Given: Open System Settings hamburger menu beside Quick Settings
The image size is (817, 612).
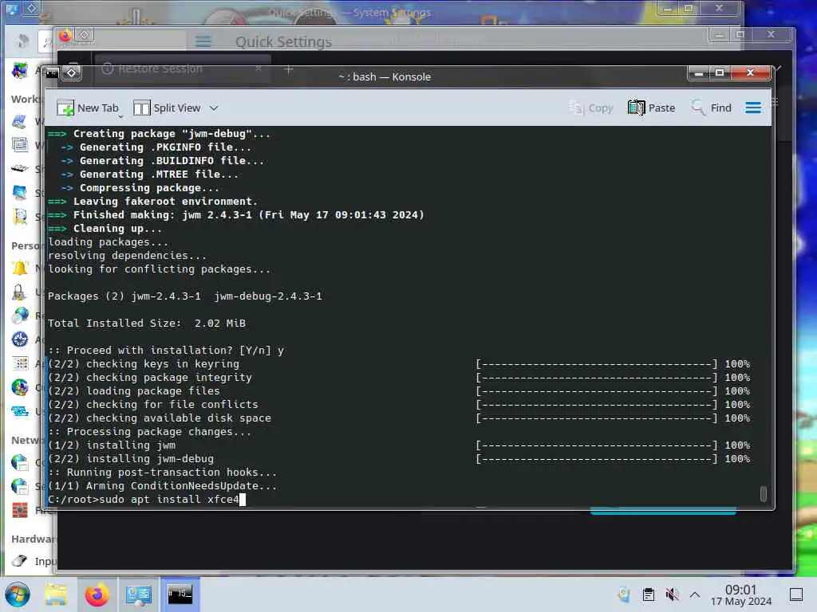Looking at the screenshot, I should pyautogui.click(x=203, y=41).
